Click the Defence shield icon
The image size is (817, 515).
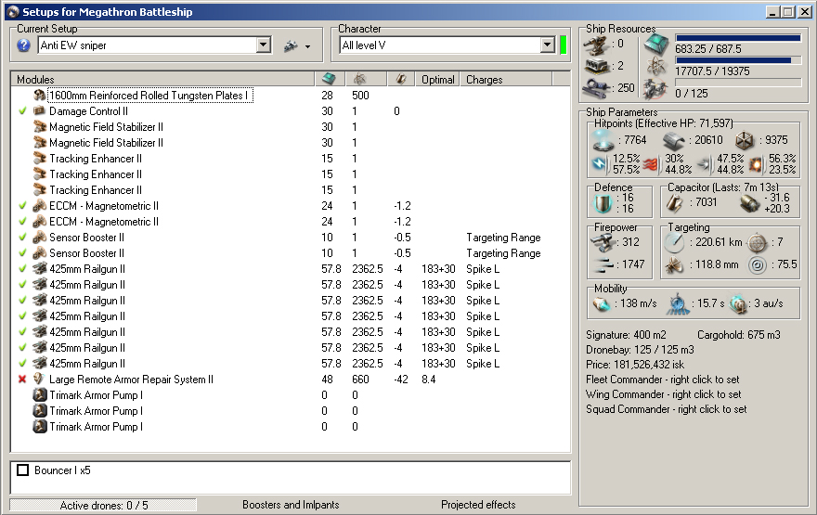(x=603, y=203)
